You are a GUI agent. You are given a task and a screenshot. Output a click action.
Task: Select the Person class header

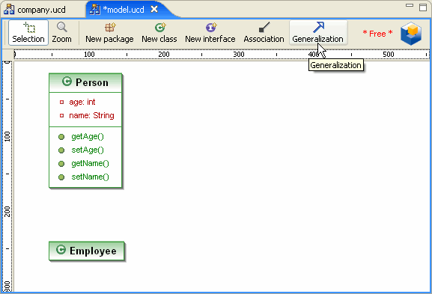click(x=85, y=82)
